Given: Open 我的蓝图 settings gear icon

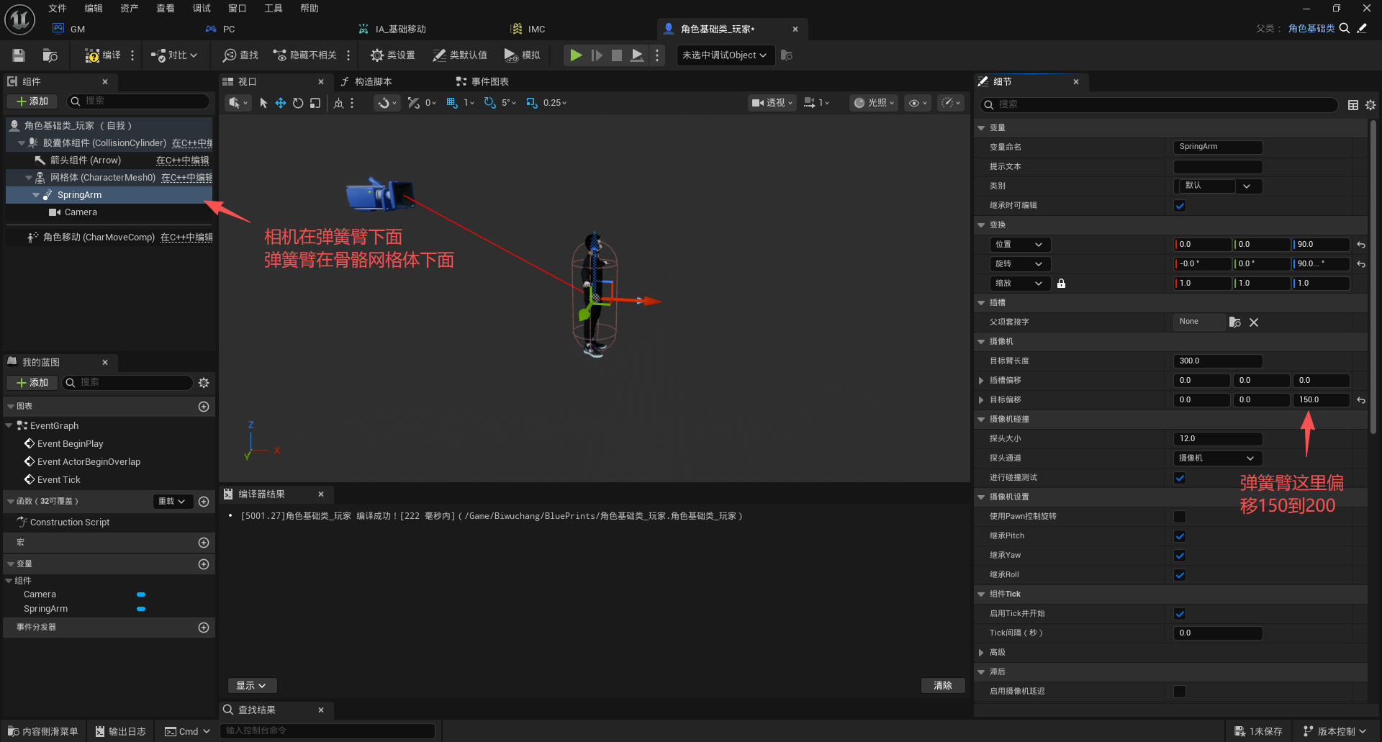Looking at the screenshot, I should click(x=204, y=383).
